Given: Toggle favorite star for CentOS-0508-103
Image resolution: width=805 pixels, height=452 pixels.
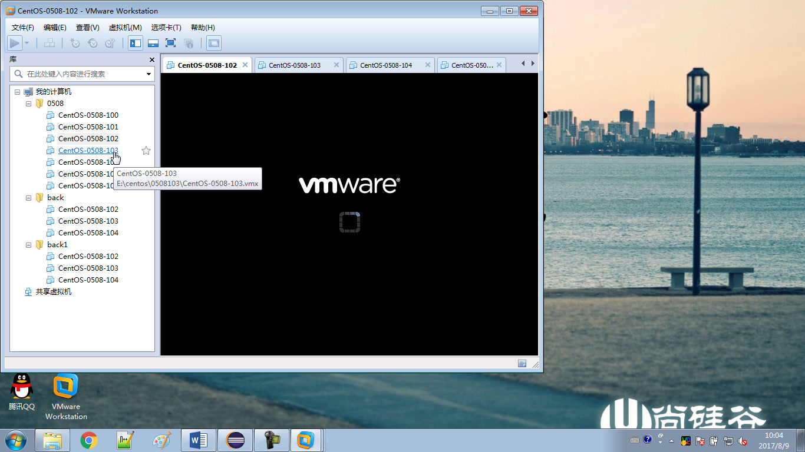Looking at the screenshot, I should 146,151.
